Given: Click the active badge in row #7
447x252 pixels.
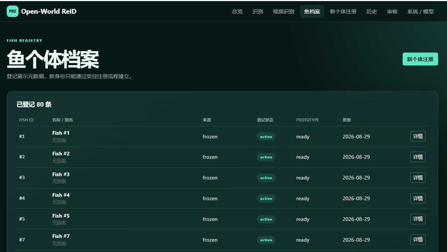Looking at the screenshot, I should coord(266,240).
